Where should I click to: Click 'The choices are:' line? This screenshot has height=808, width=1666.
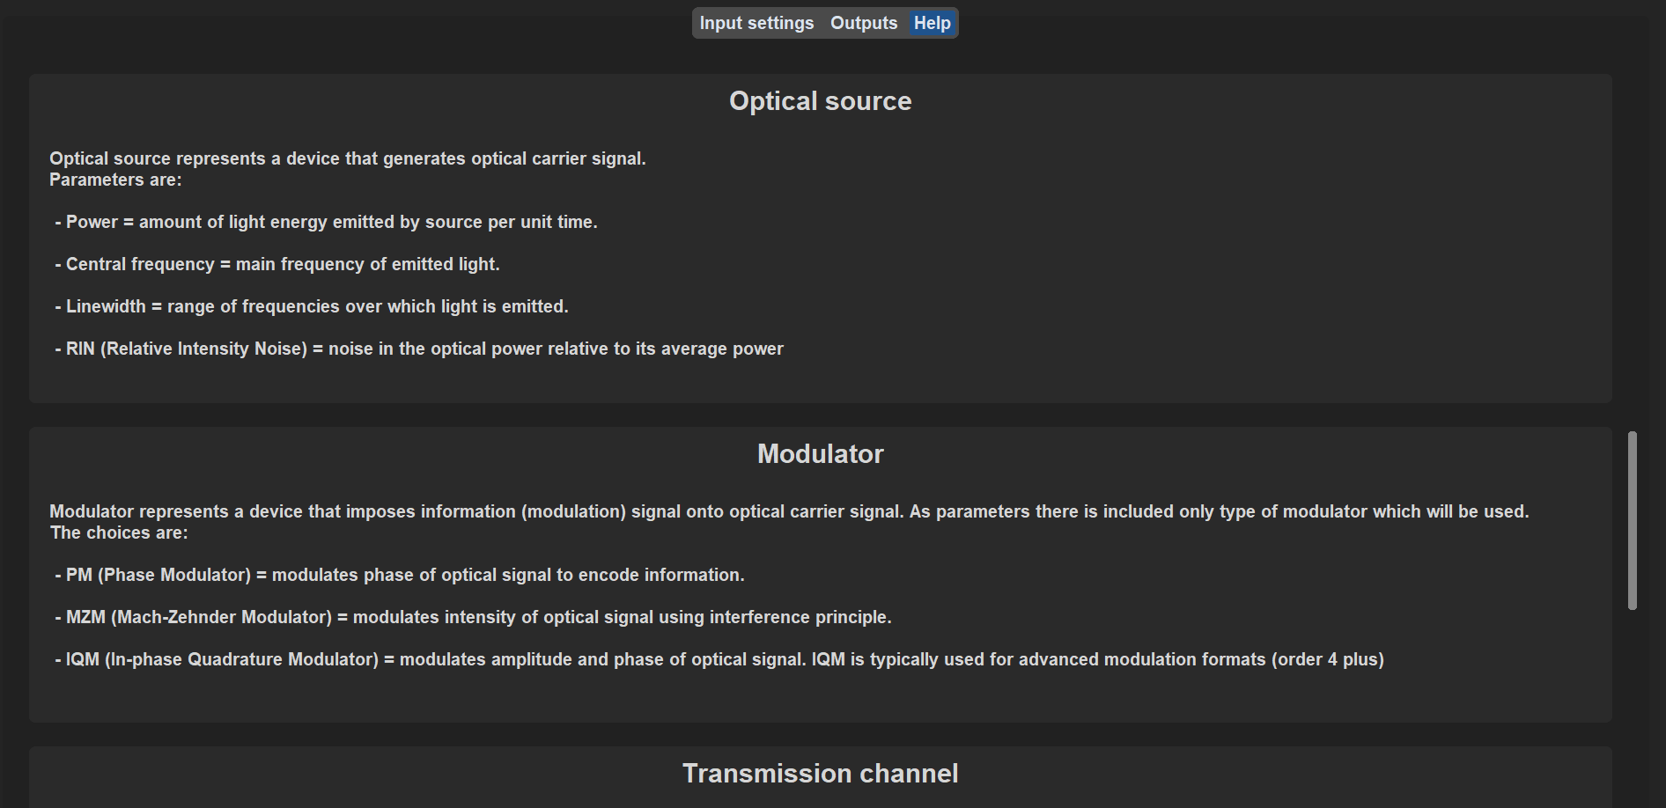(x=119, y=533)
